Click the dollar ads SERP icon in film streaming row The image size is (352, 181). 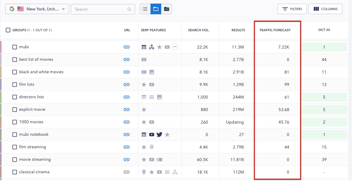(x=152, y=147)
